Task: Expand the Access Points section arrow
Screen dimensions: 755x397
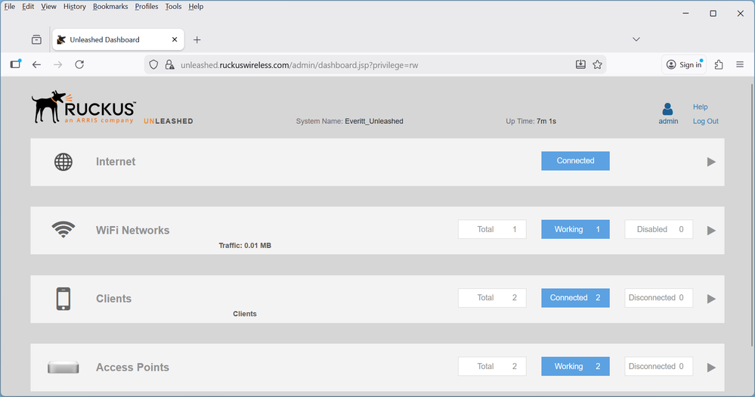Action: pos(711,368)
